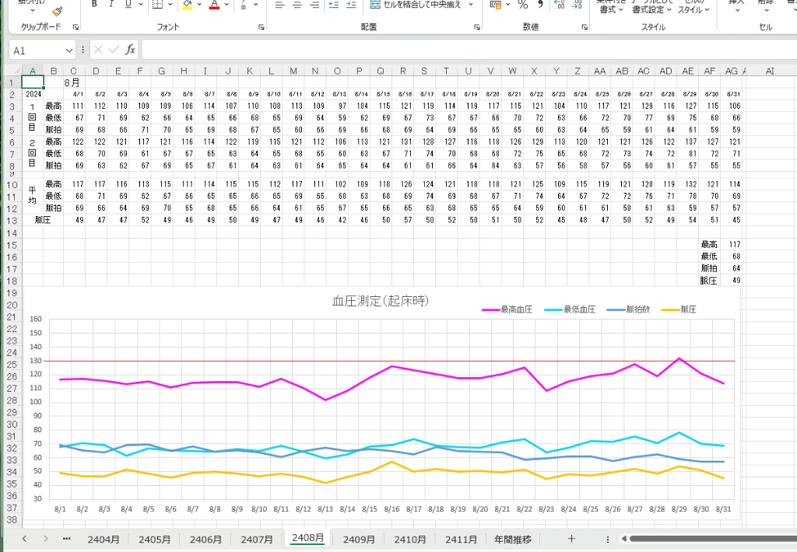797x552 pixels.
Task: Switch to the 2409月 sheet tab
Action: [x=359, y=539]
